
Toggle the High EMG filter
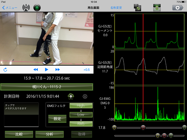[81, 106]
